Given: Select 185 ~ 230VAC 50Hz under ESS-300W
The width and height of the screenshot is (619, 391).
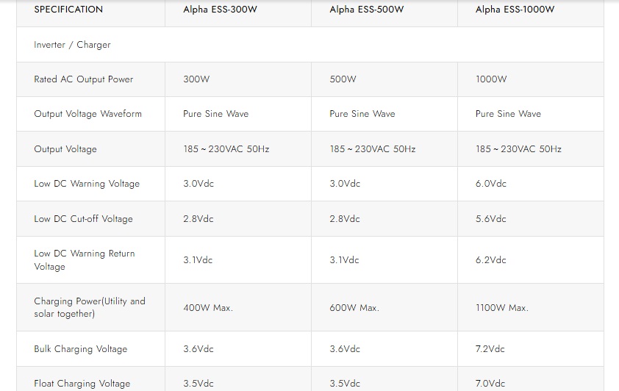Looking at the screenshot, I should (226, 149).
